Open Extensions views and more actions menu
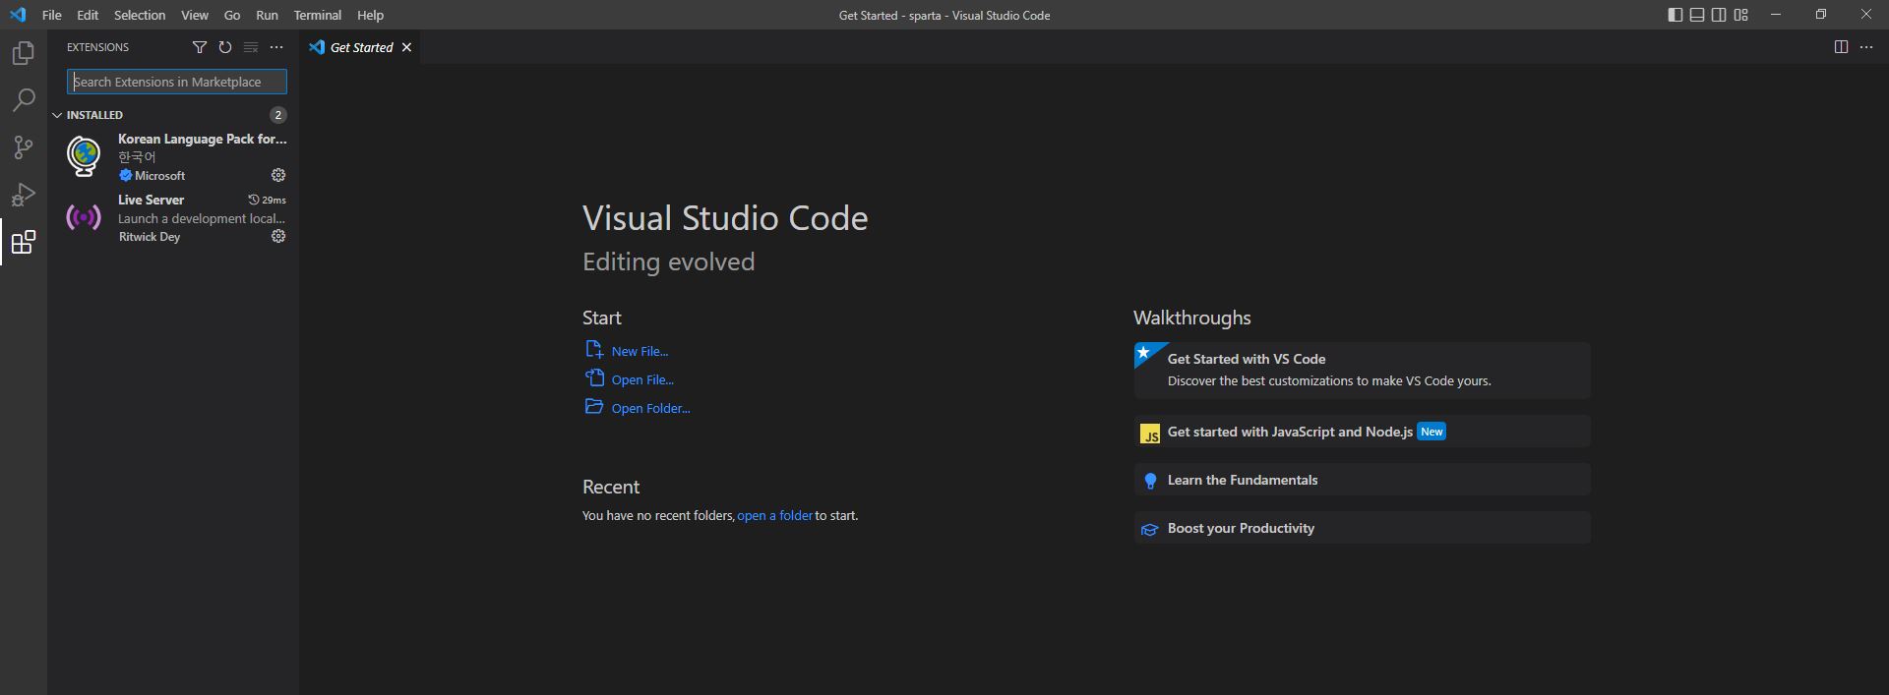The height and width of the screenshot is (695, 1889). pyautogui.click(x=276, y=47)
